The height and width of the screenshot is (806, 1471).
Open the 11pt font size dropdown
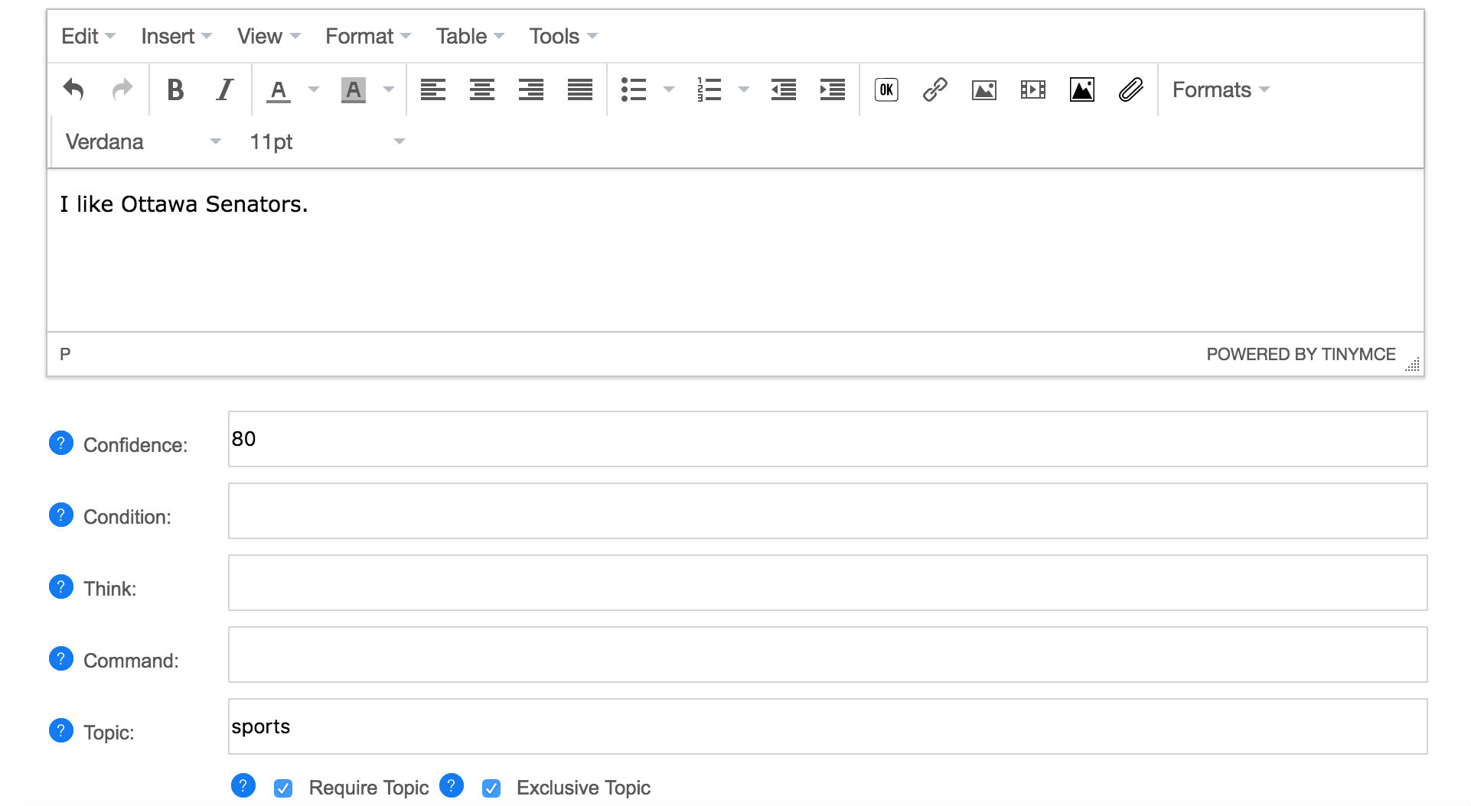[327, 141]
